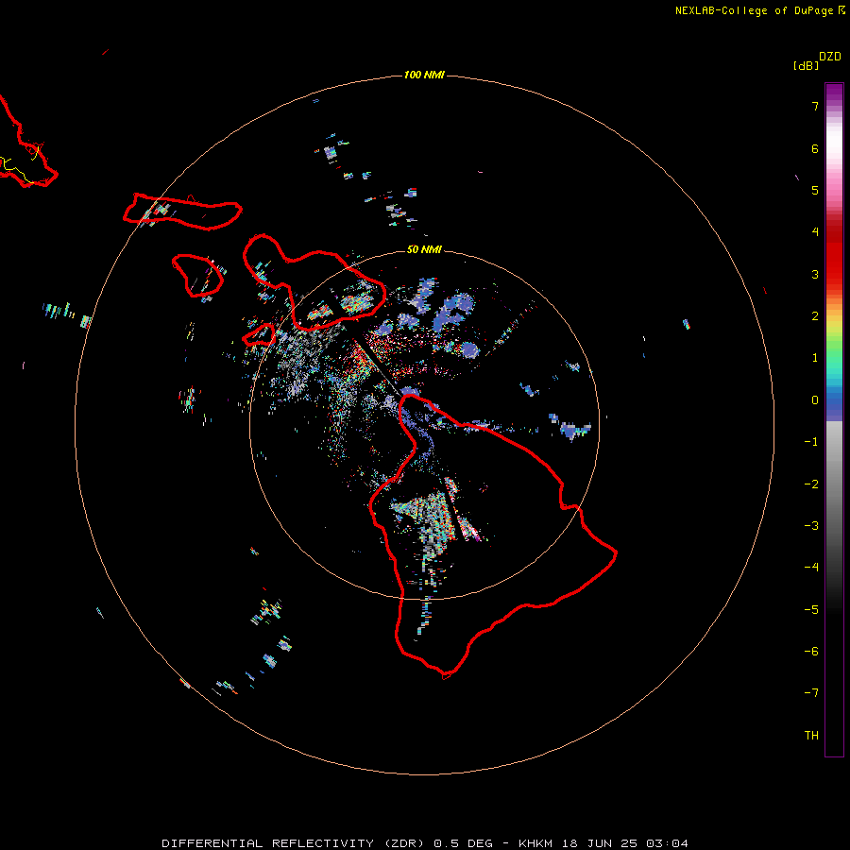Click the -3 value on color scale
Viewport: 850px width, 850px height.
tap(811, 526)
